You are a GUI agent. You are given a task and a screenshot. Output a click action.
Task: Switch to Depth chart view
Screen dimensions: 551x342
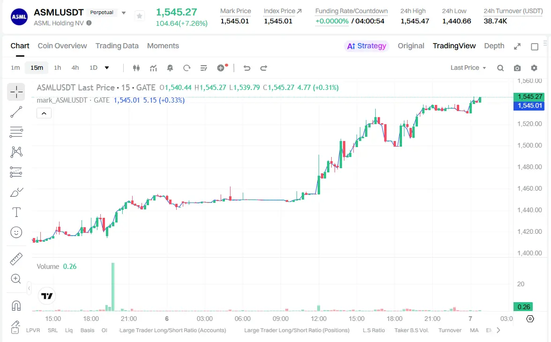[x=494, y=46]
